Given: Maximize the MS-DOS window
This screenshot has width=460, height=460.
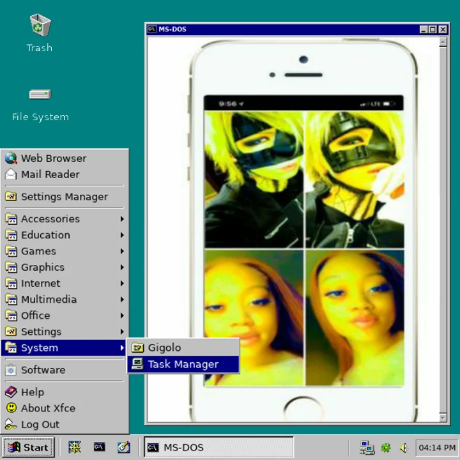Looking at the screenshot, I should 433,29.
